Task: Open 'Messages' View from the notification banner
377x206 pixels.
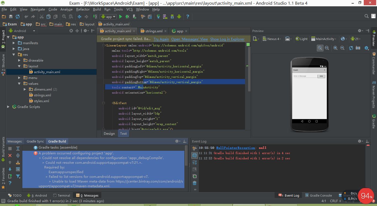Action: (189, 39)
